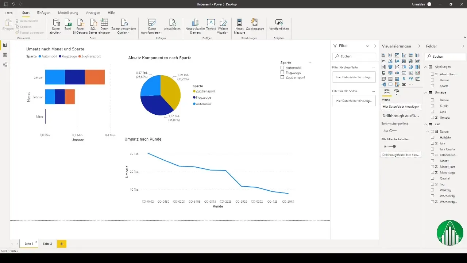Check Zugtransport in Sparte slicer
Image resolution: width=467 pixels, height=263 pixels.
click(x=282, y=77)
